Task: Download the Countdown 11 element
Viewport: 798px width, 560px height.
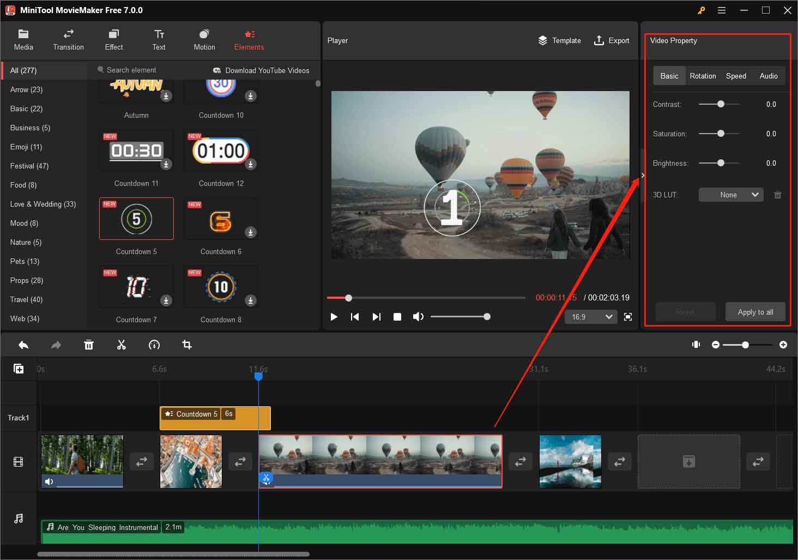Action: click(x=166, y=164)
